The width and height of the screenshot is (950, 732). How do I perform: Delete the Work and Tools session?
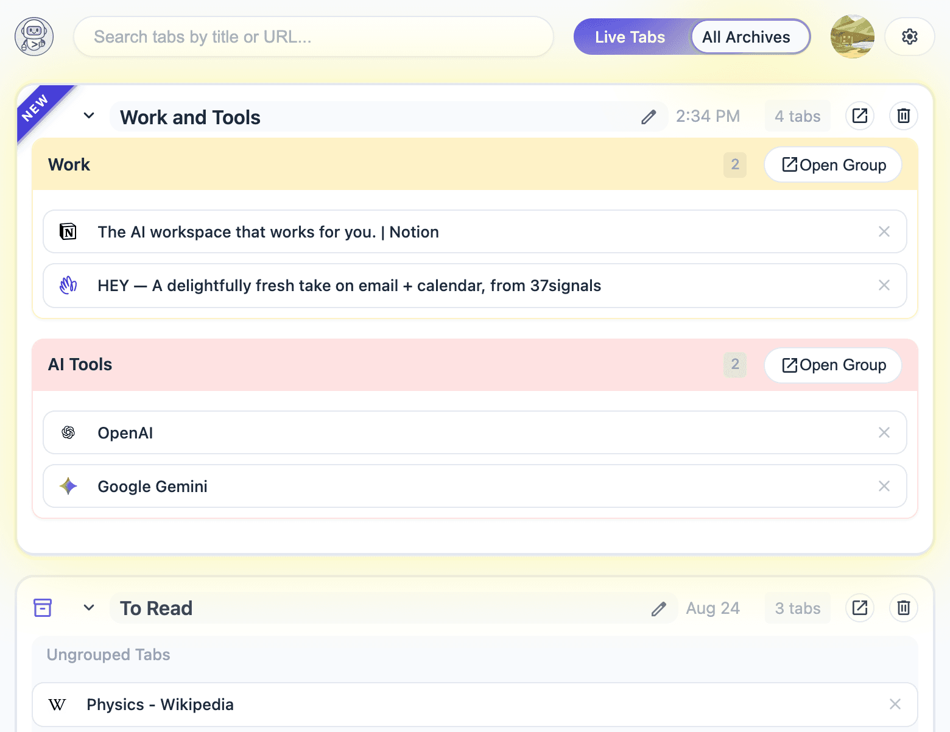[x=904, y=116]
